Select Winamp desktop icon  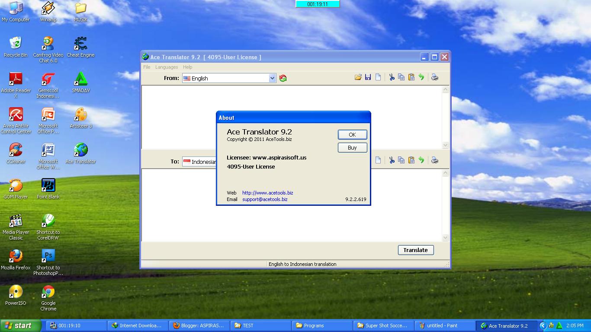(48, 12)
